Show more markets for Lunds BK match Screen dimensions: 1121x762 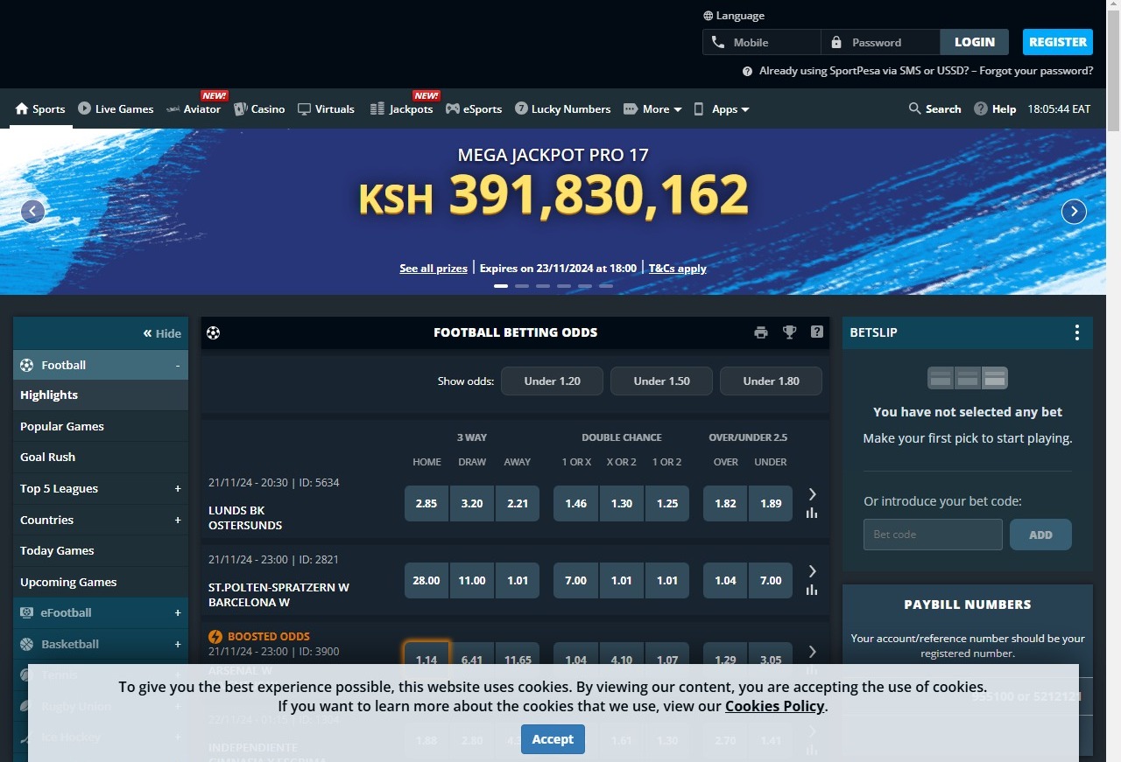pyautogui.click(x=812, y=494)
